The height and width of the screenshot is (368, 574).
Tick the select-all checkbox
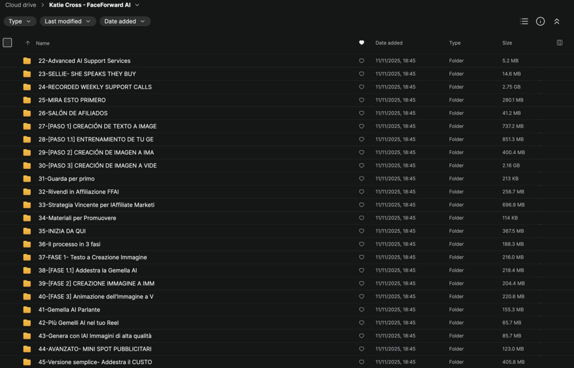(7, 43)
